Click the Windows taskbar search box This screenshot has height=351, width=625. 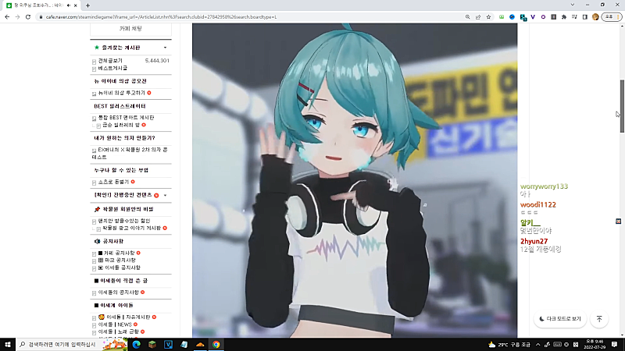(x=72, y=344)
